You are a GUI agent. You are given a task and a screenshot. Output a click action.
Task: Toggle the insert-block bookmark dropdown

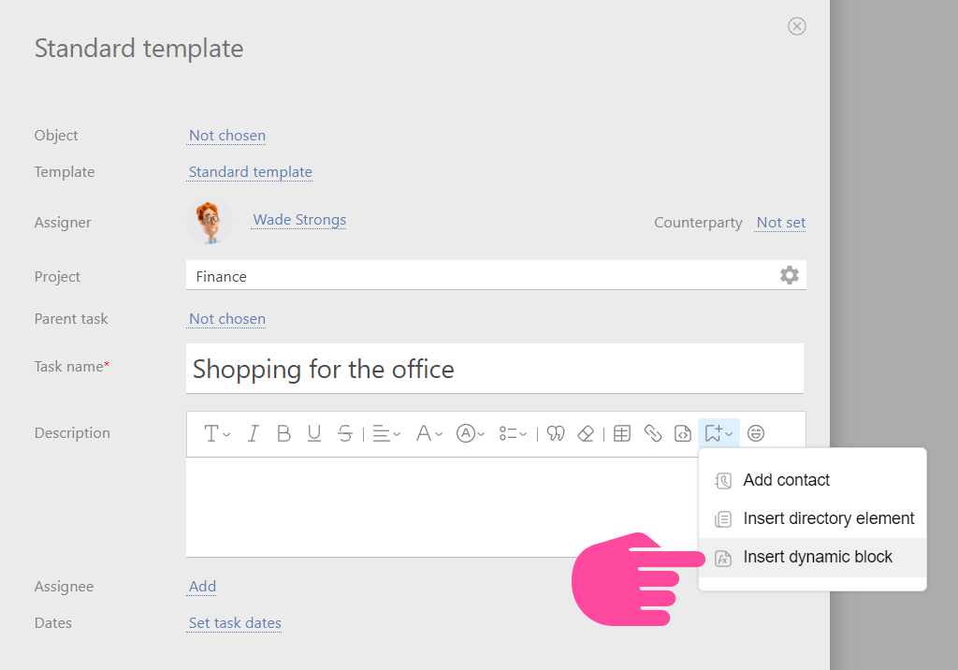click(718, 433)
